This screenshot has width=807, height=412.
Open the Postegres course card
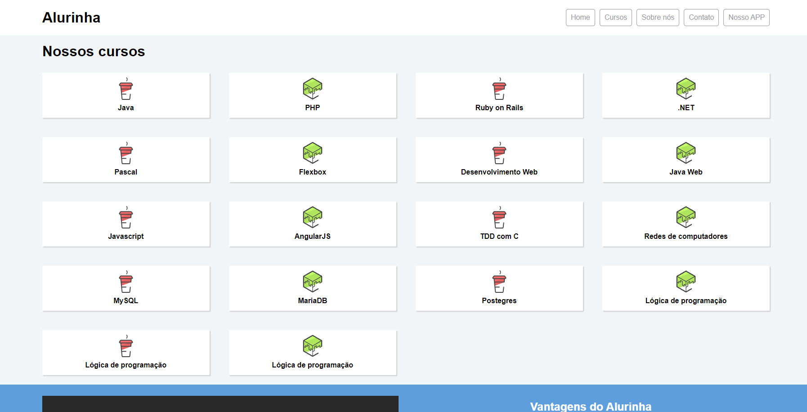[x=499, y=288]
